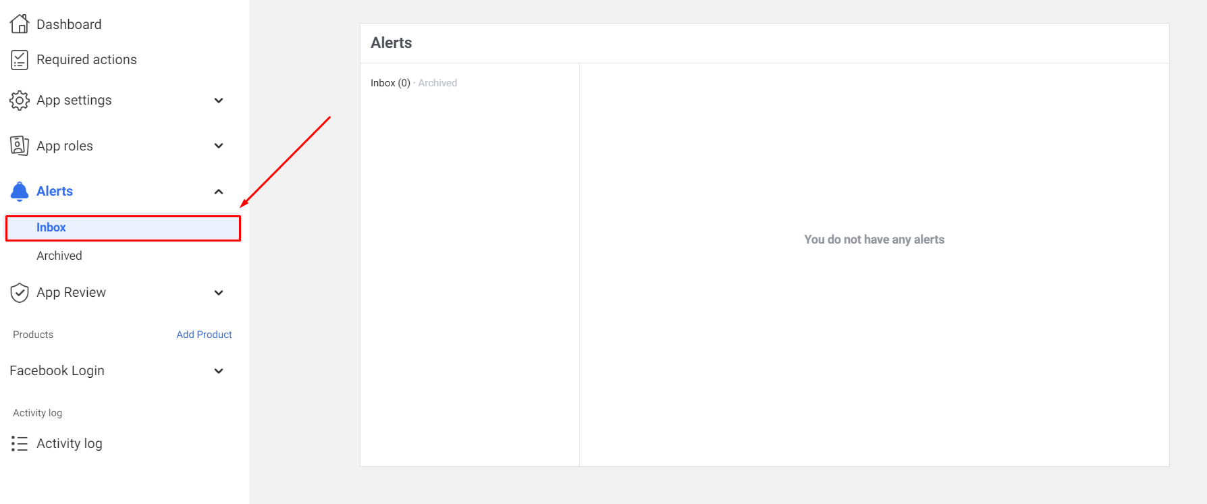Collapse the Alerts section with its chevron
The image size is (1207, 504).
pos(219,192)
